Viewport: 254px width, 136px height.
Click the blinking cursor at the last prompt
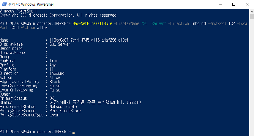73,132
